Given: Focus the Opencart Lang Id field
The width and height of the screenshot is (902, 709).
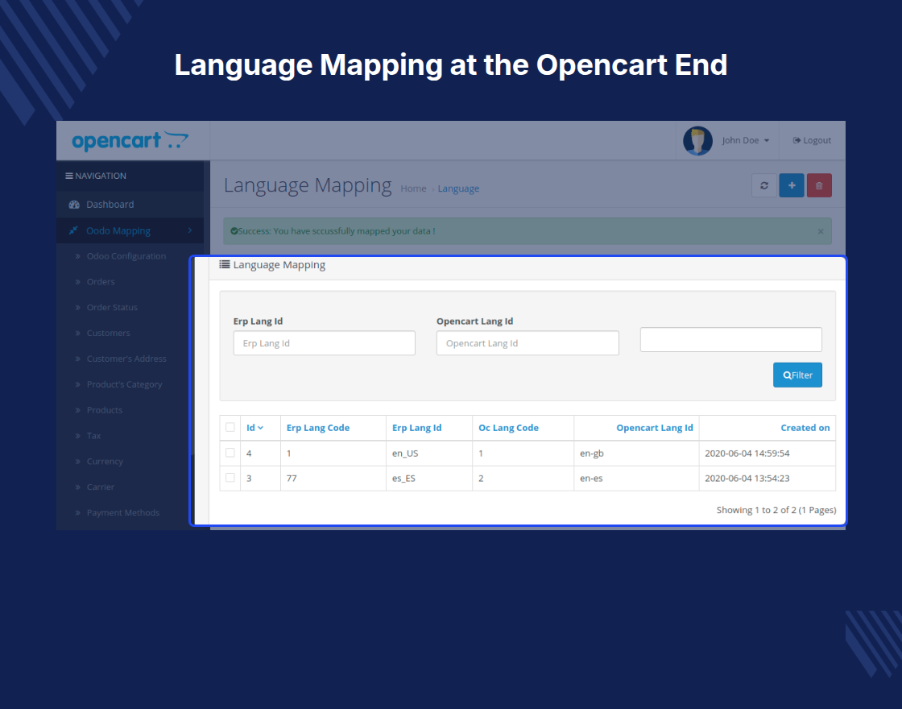Looking at the screenshot, I should (528, 343).
